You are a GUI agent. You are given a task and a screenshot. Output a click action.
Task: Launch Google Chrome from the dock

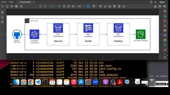coord(31,82)
